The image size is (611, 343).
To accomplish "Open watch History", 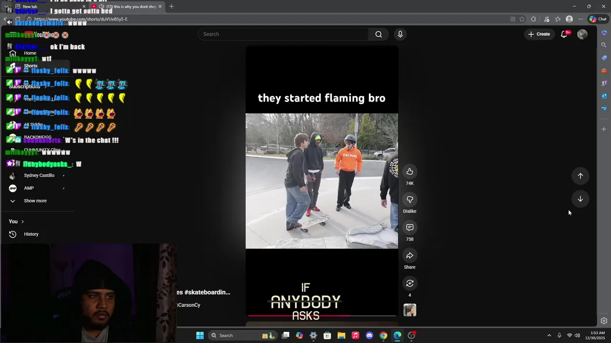I will (38, 234).
